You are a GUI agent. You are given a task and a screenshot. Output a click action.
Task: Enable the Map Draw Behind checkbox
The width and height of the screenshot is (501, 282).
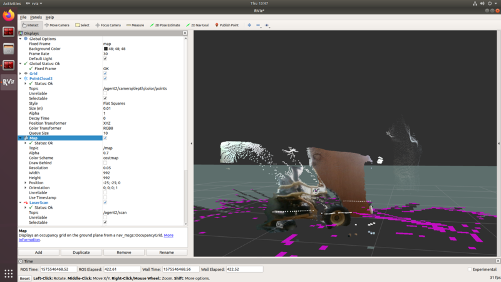tap(105, 163)
